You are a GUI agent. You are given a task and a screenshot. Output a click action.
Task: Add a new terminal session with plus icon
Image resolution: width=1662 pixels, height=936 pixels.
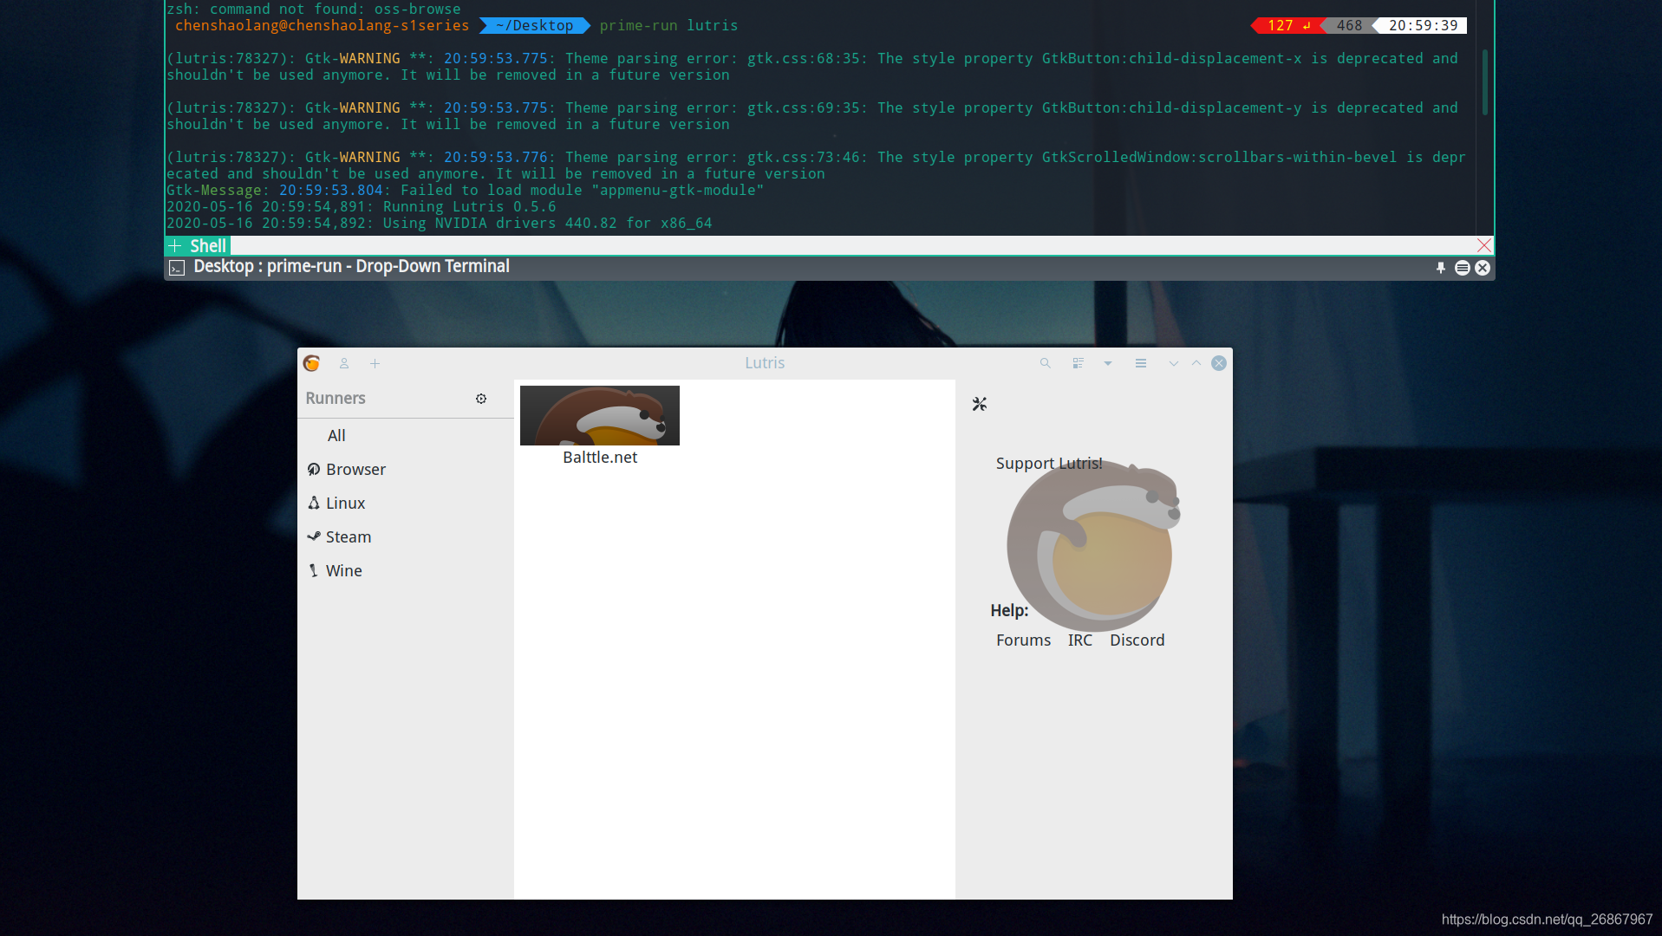[175, 246]
